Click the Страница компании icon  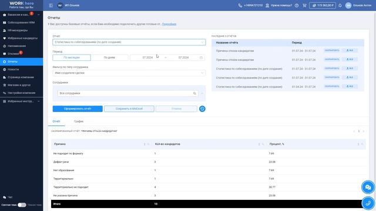(4, 77)
